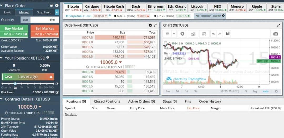Open the Closed Positions tab
This screenshot has height=138, width=284.
pyautogui.click(x=107, y=101)
